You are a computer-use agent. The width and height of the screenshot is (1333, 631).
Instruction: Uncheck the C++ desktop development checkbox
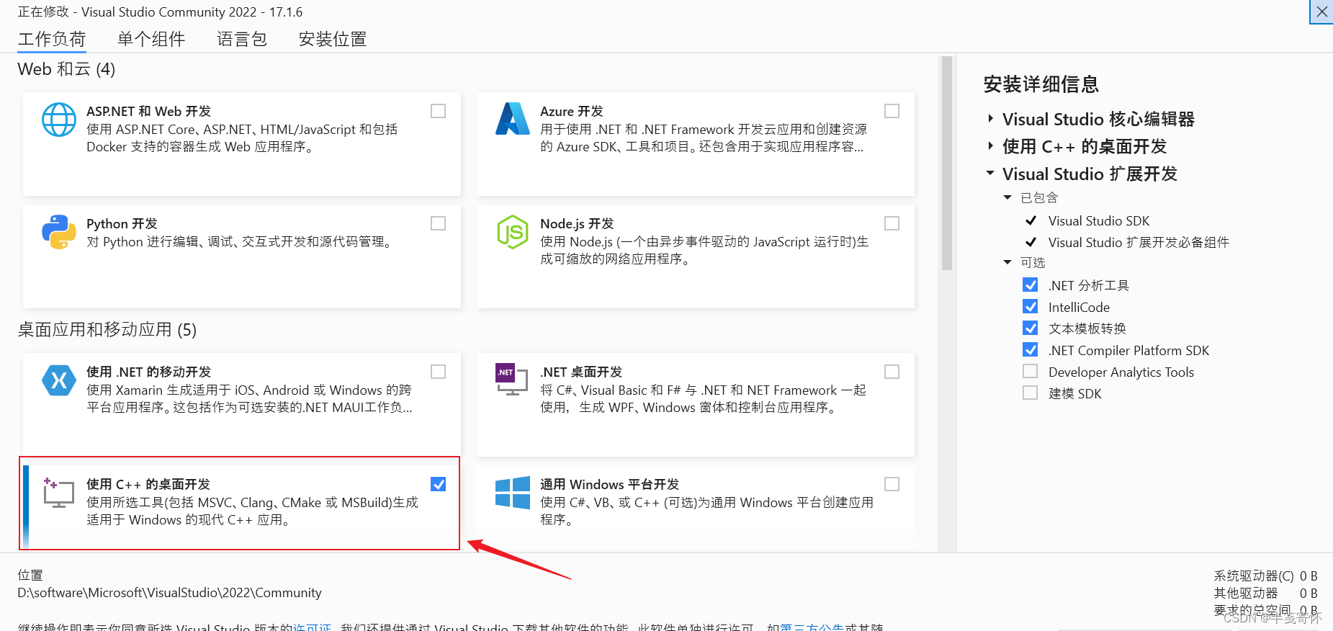(438, 484)
